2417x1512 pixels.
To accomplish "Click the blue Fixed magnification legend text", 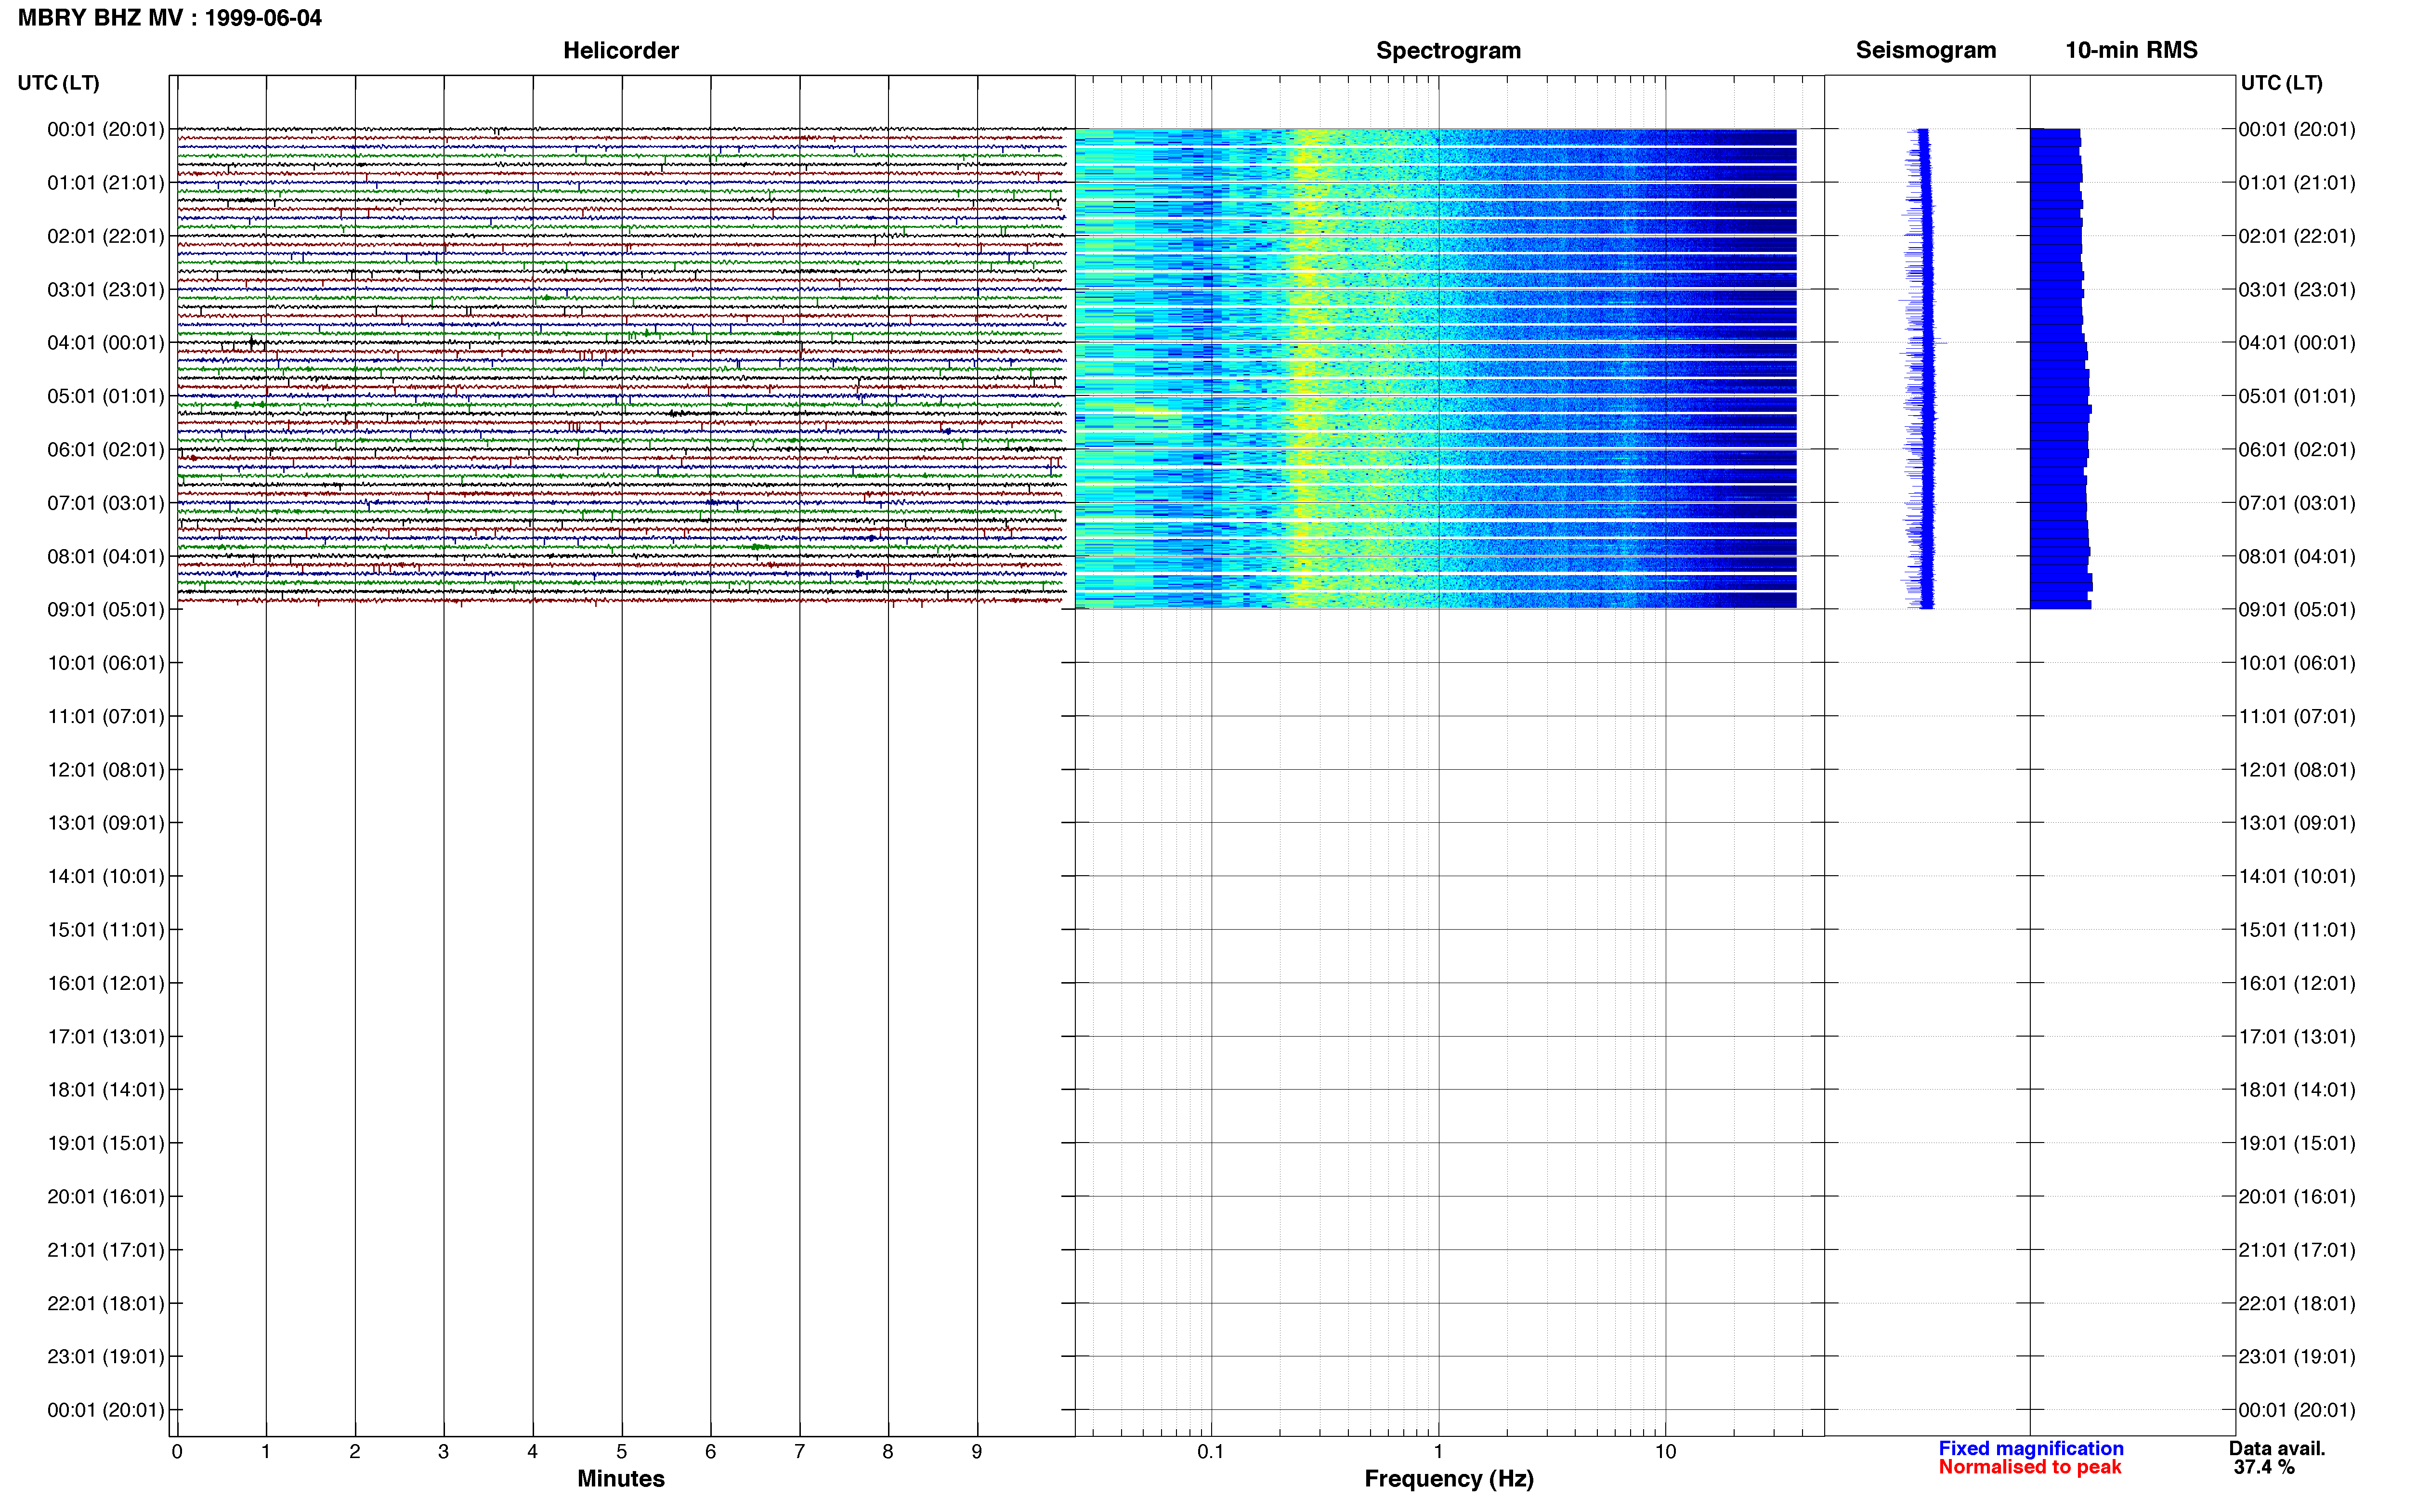I will coord(2031,1449).
